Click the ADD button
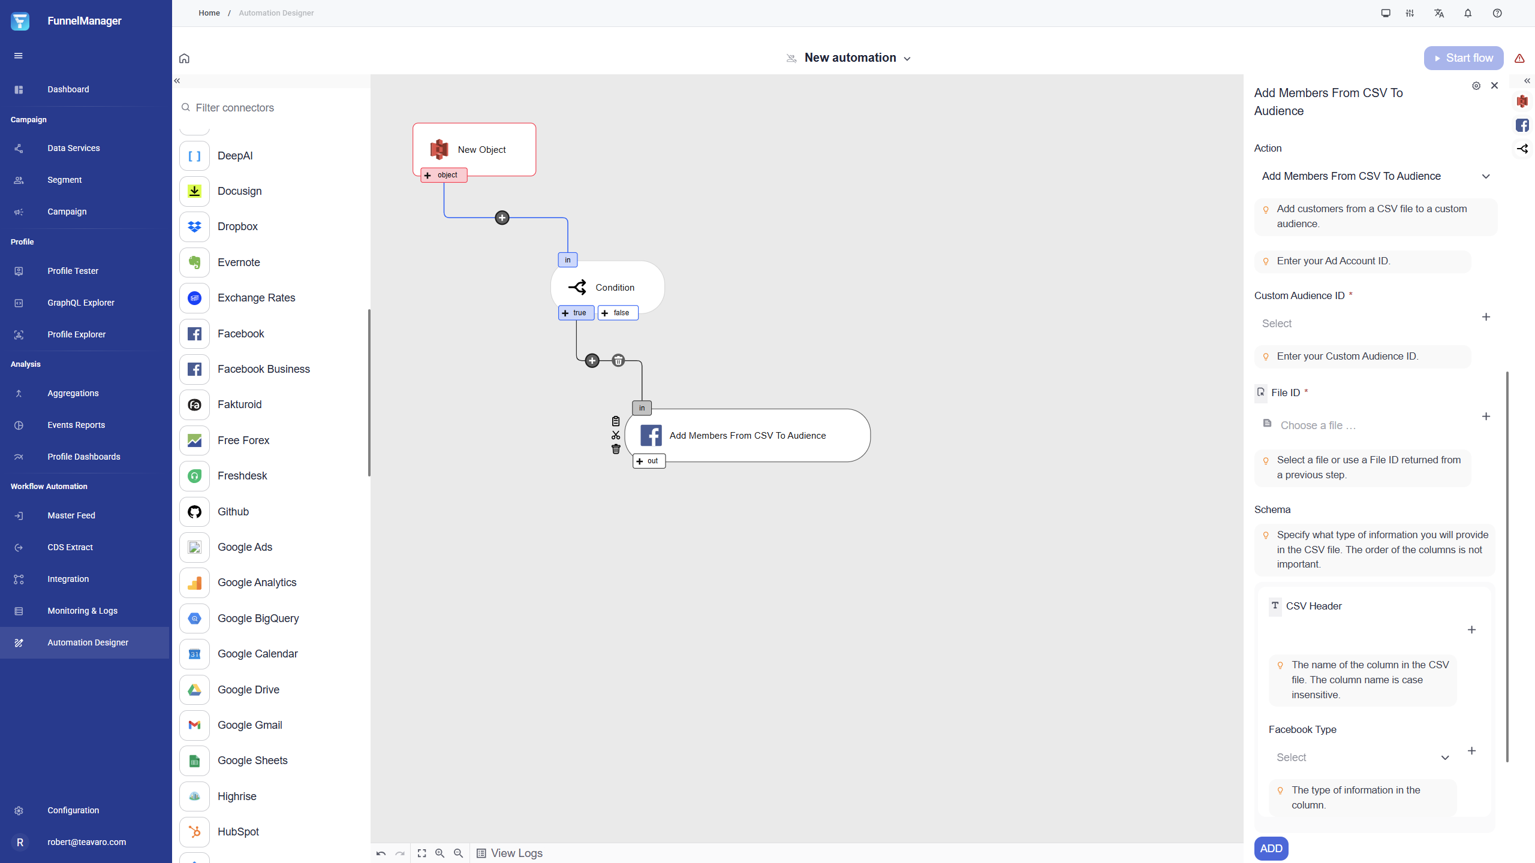The width and height of the screenshot is (1535, 863). pyautogui.click(x=1271, y=849)
